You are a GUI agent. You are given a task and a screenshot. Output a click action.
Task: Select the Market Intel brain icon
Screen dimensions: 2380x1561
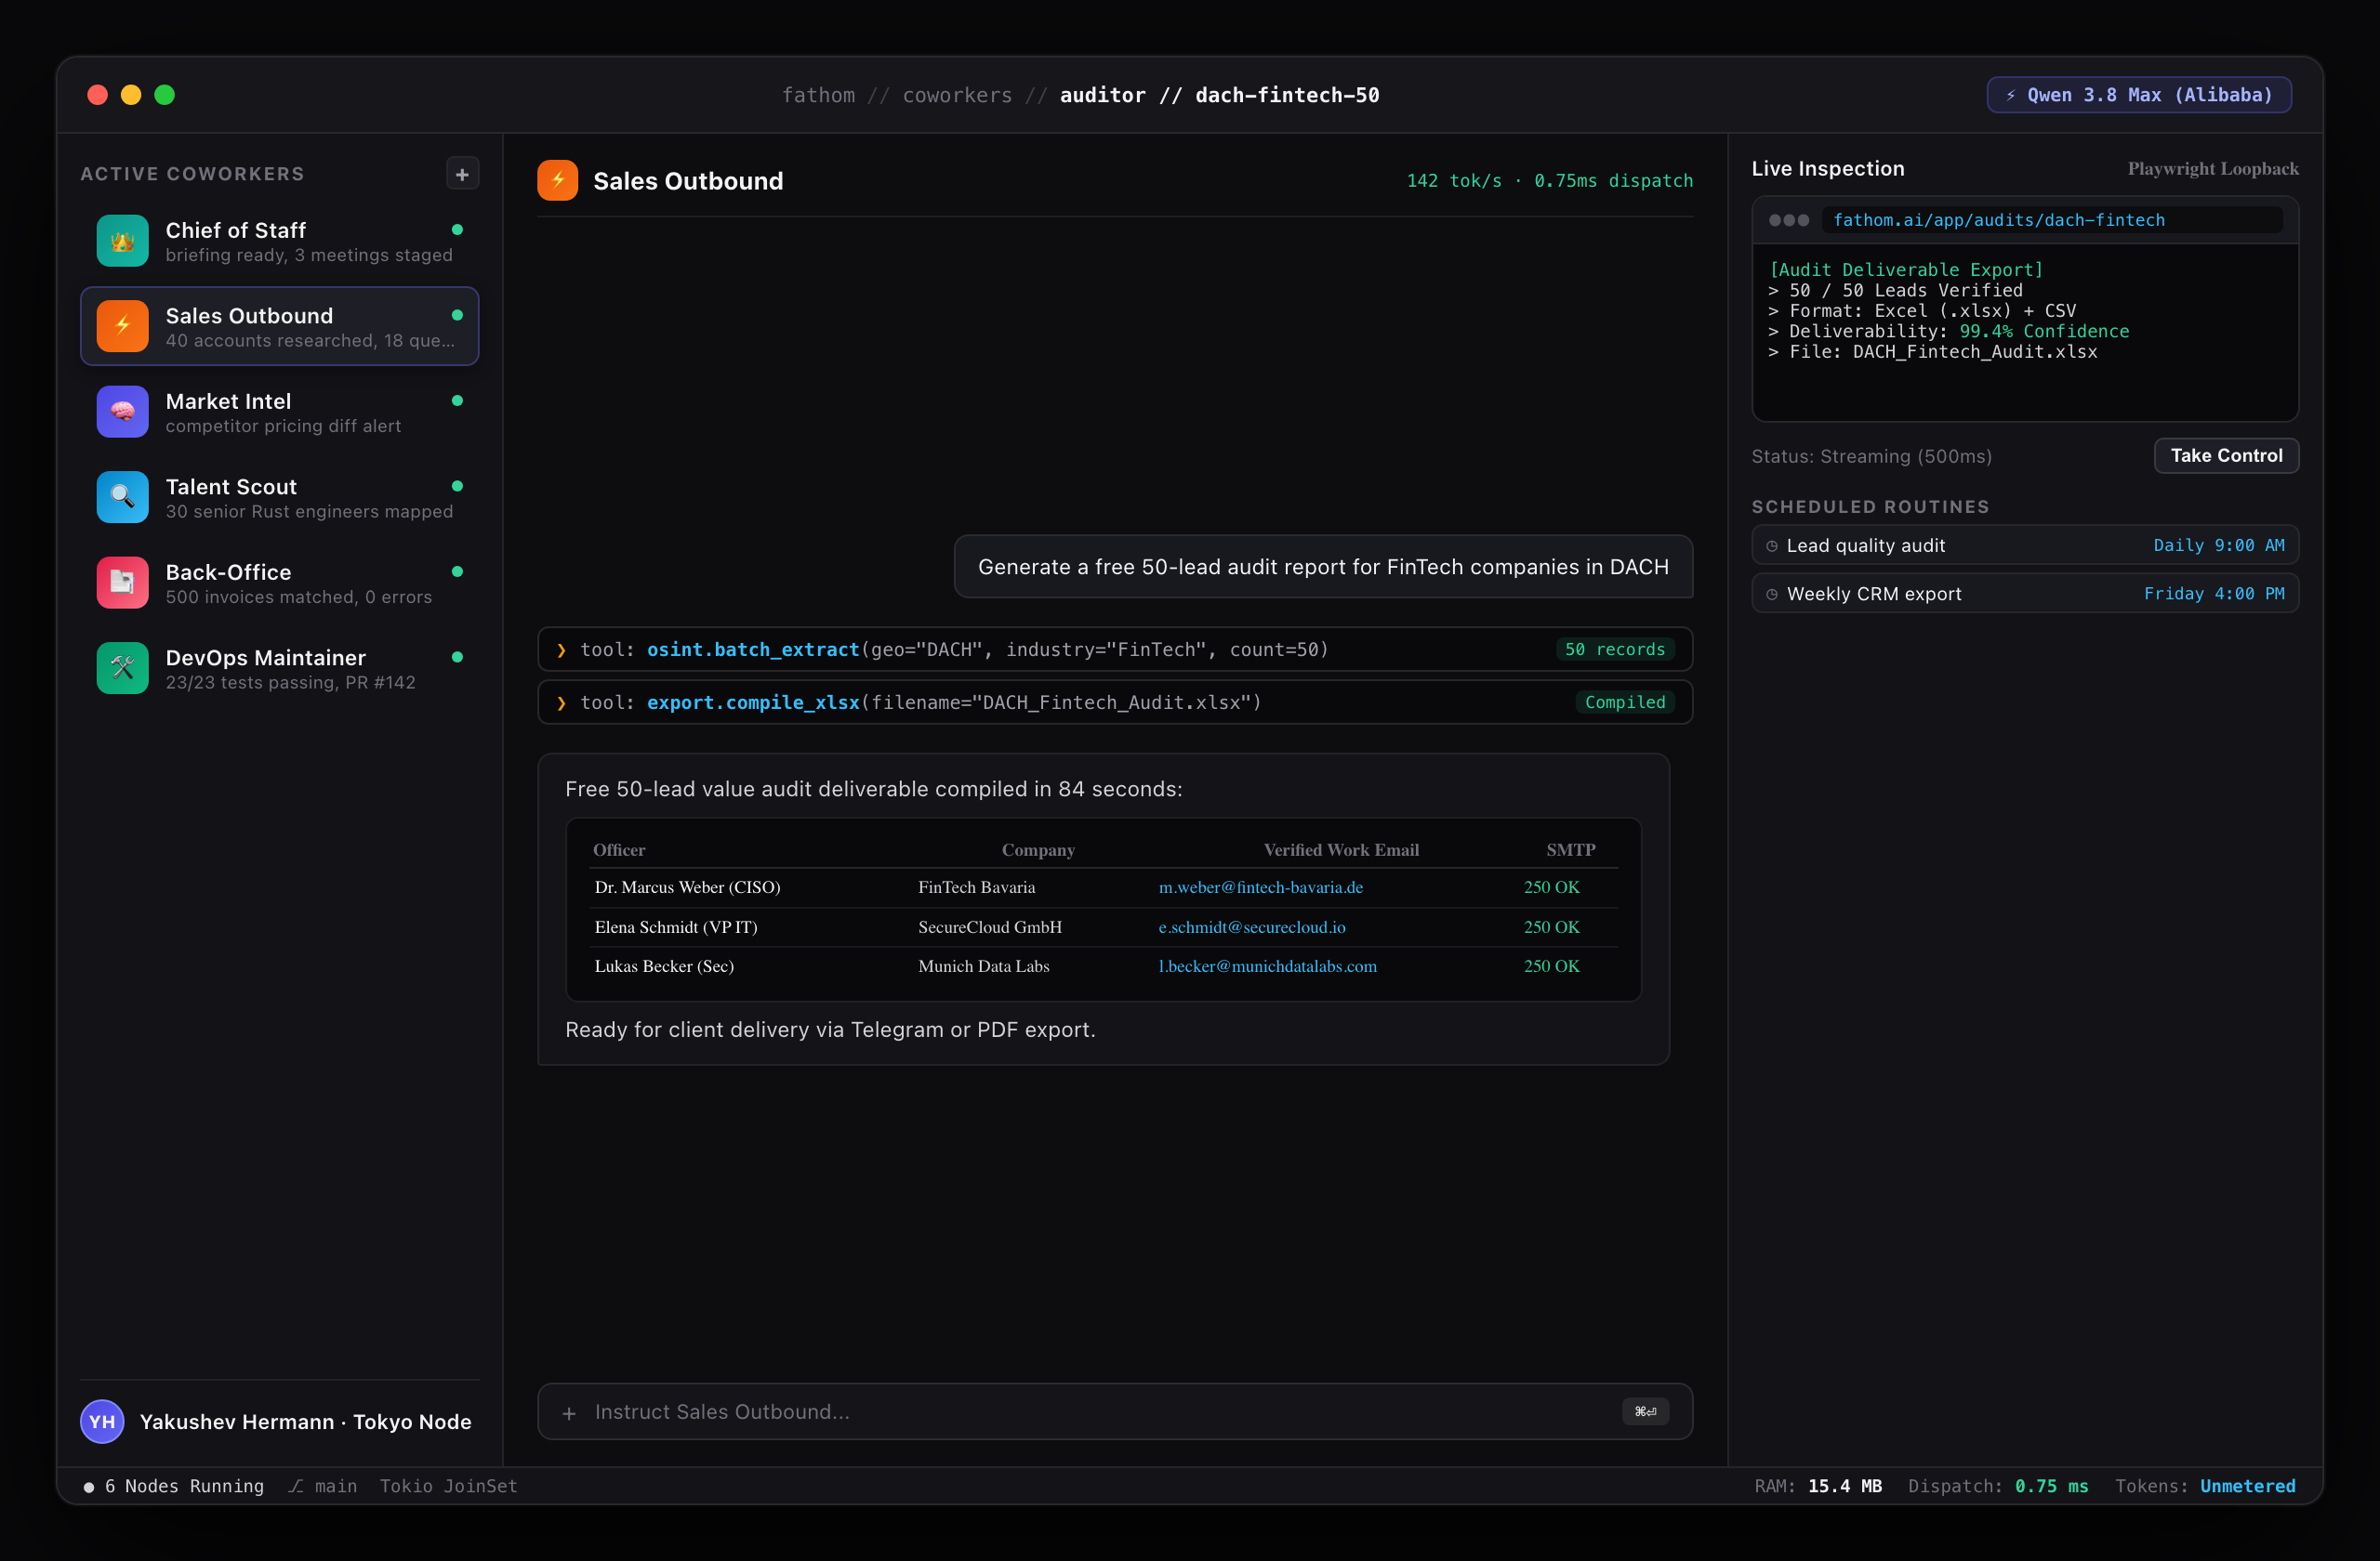(x=122, y=412)
